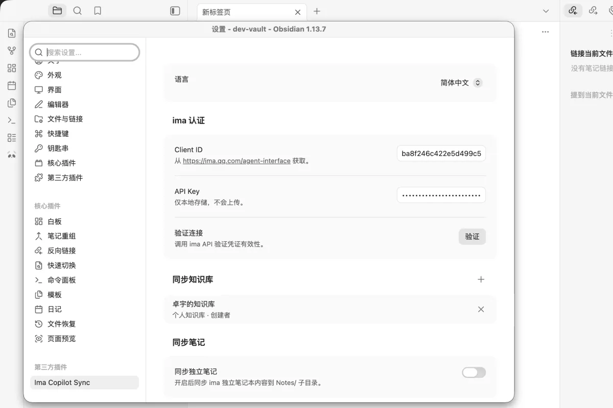613x408 pixels.
Task: Open the three-dot more options menu
Action: 545,32
